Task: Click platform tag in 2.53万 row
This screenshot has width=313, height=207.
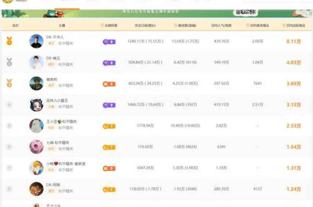Action: tap(51, 128)
